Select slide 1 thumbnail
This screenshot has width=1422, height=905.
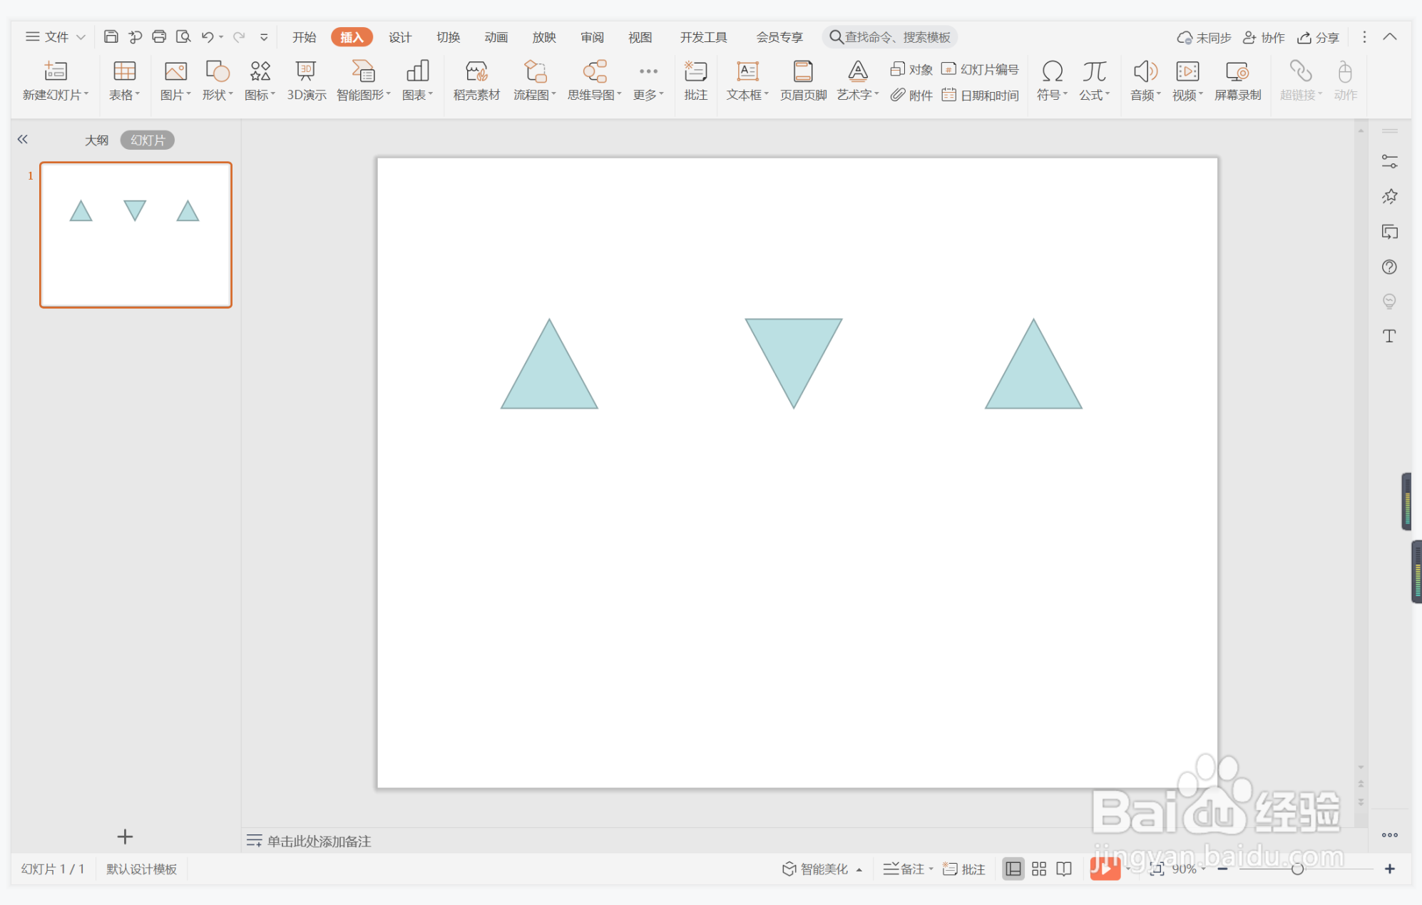point(135,235)
